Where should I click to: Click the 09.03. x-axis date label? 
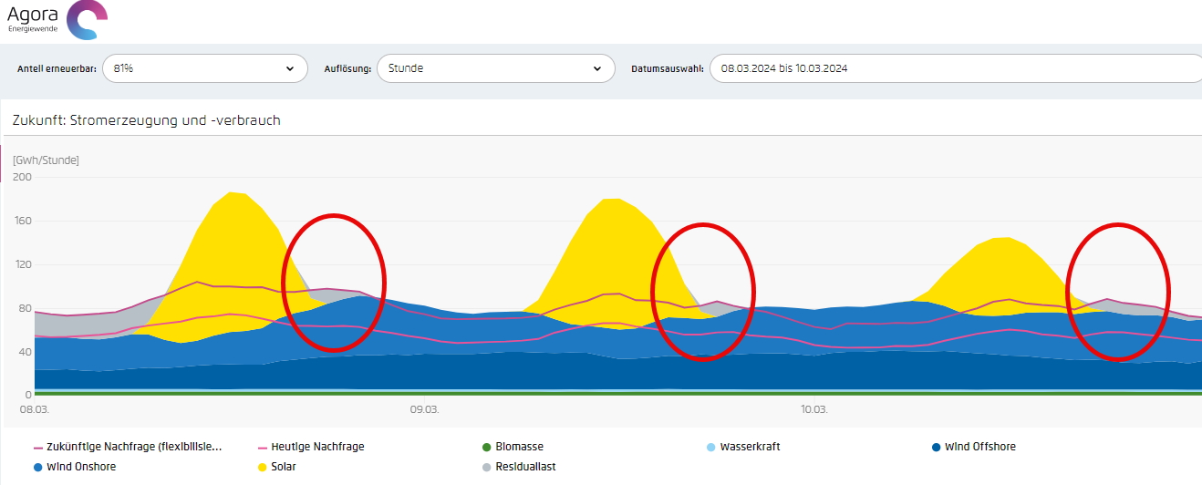[424, 409]
